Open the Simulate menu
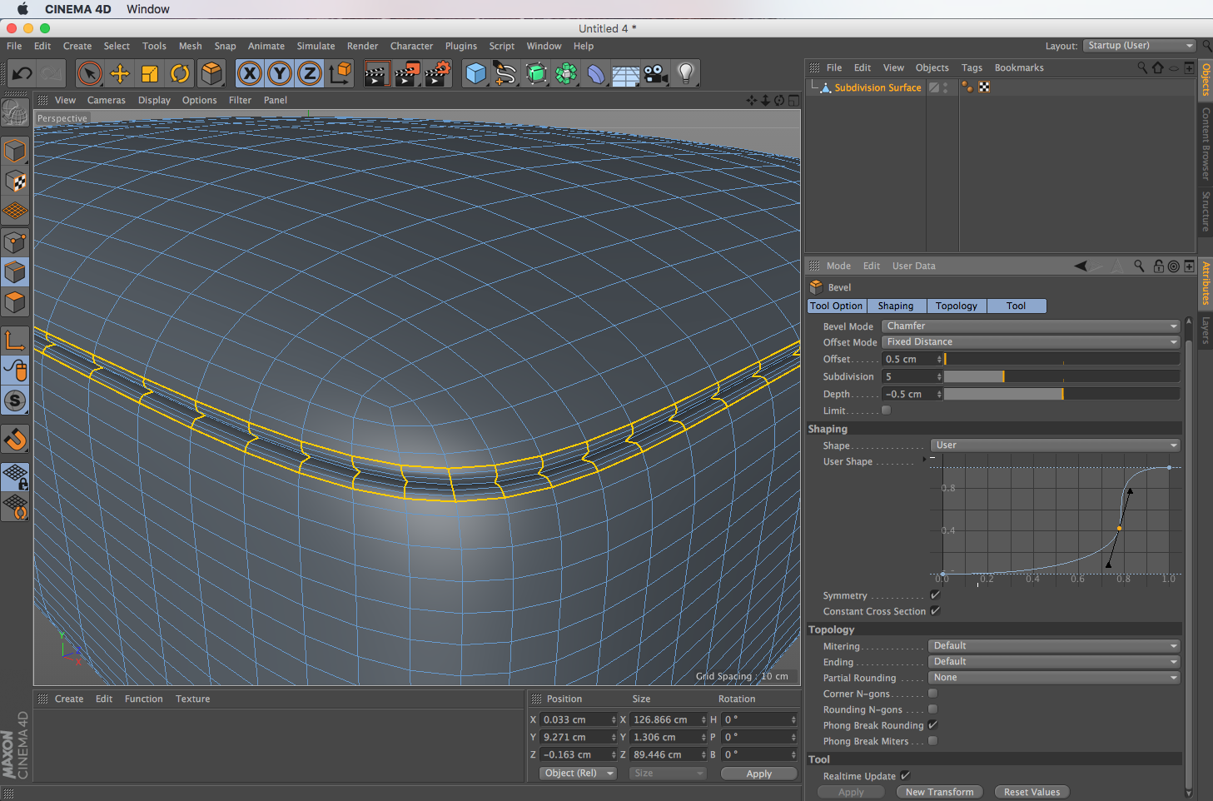This screenshot has height=801, width=1213. click(x=316, y=47)
